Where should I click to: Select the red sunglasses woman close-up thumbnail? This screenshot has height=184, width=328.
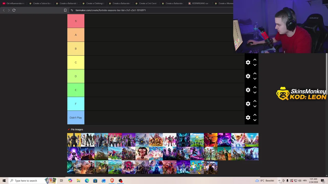pyautogui.click(x=142, y=154)
